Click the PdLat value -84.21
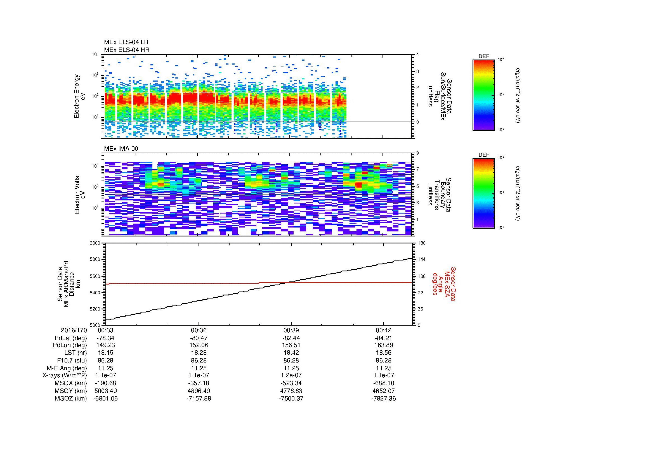Screen dimensions: 654x462 click(383, 338)
